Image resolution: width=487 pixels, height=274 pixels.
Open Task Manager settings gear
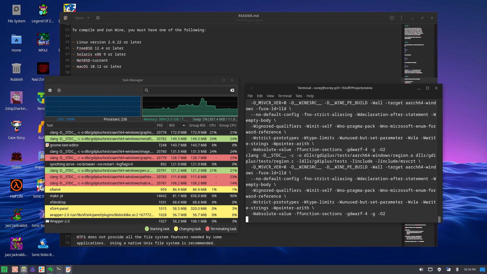click(x=50, y=90)
